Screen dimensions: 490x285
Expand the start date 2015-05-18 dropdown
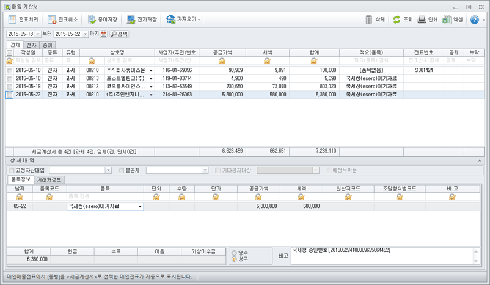click(38, 34)
